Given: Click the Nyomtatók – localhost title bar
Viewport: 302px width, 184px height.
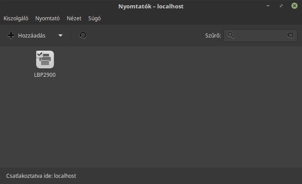Looking at the screenshot, I should coord(151,6).
